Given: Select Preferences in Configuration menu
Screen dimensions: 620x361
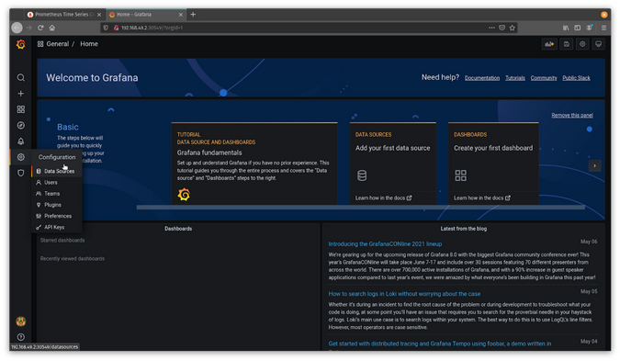Looking at the screenshot, I should [57, 216].
